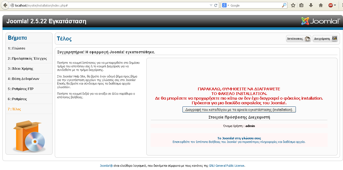
Task: Click the search magnifier icon
Action: 284,5
